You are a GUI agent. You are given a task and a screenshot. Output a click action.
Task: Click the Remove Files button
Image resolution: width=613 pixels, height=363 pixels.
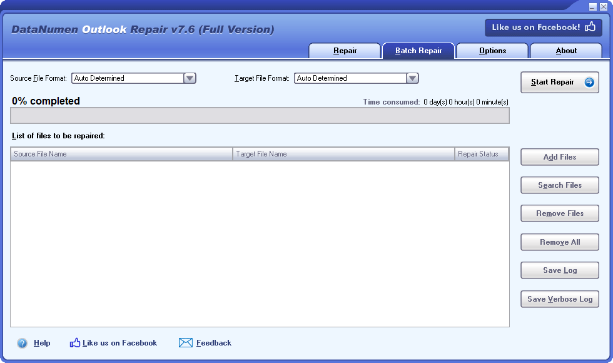[560, 213]
